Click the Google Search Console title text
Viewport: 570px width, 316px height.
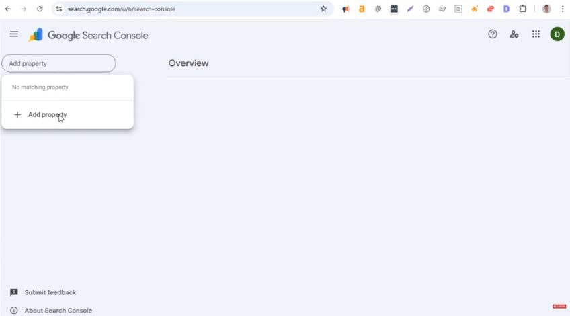point(97,35)
